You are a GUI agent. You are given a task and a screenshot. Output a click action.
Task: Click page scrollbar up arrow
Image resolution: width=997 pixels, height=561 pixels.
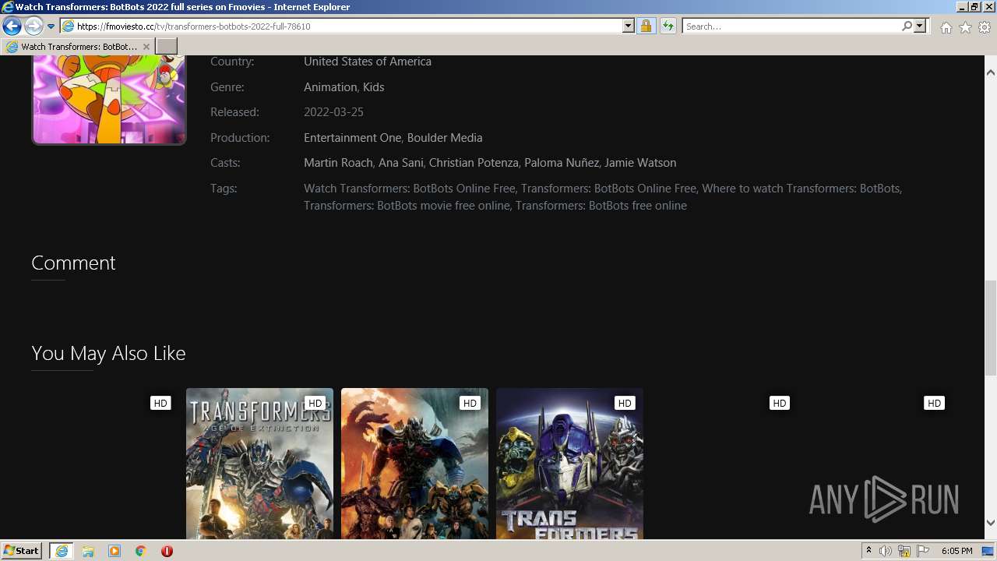coord(990,72)
